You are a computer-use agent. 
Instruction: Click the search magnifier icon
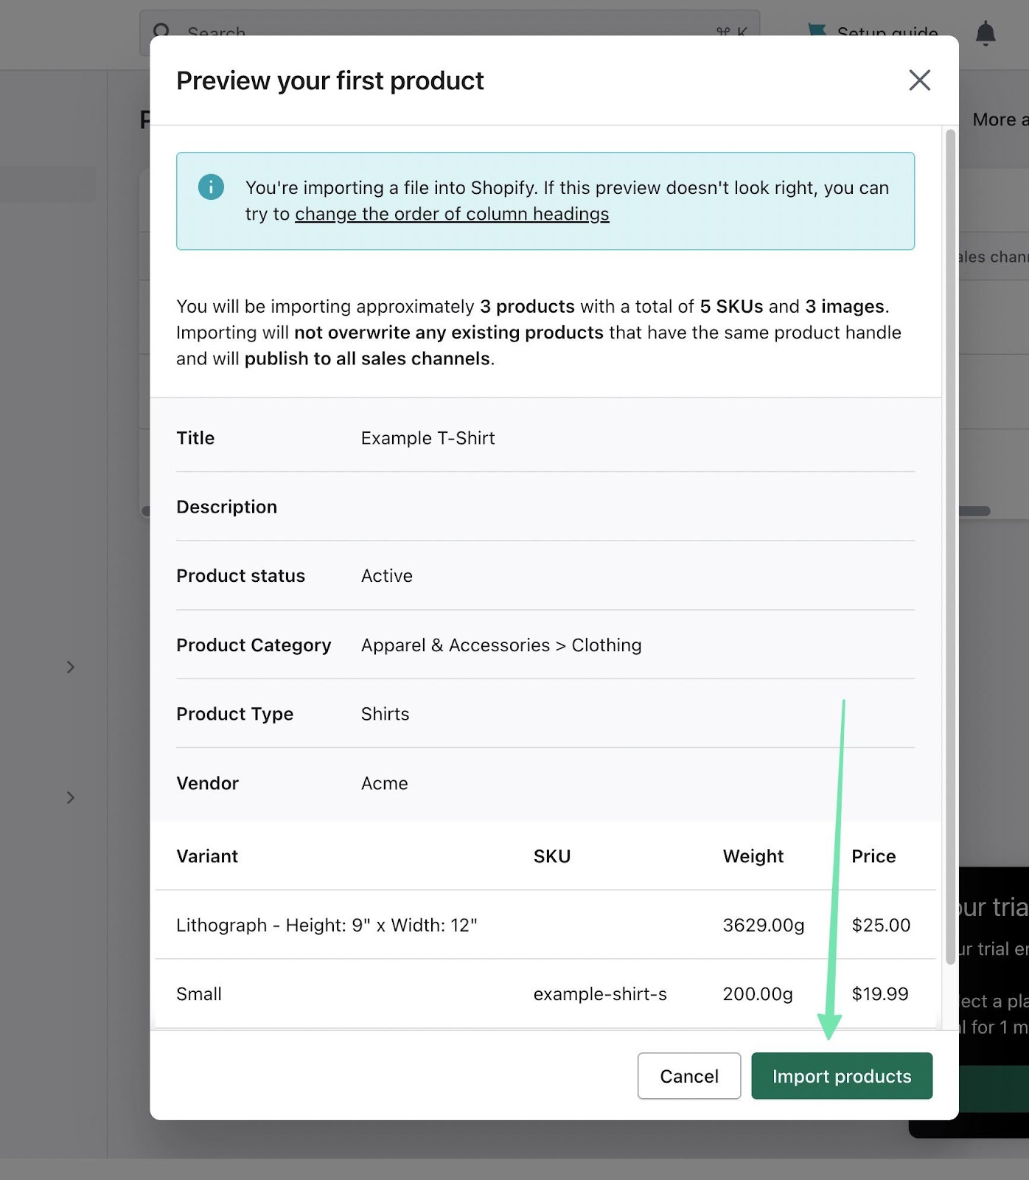(x=161, y=31)
